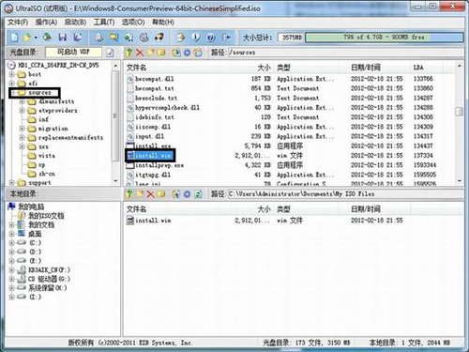469x352 pixels.
Task: Click the Open file folder icon
Action: [27, 38]
